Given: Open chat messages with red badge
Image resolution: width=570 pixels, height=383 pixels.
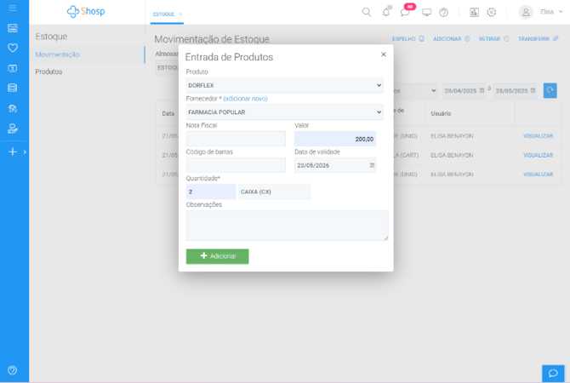Looking at the screenshot, I should [405, 13].
